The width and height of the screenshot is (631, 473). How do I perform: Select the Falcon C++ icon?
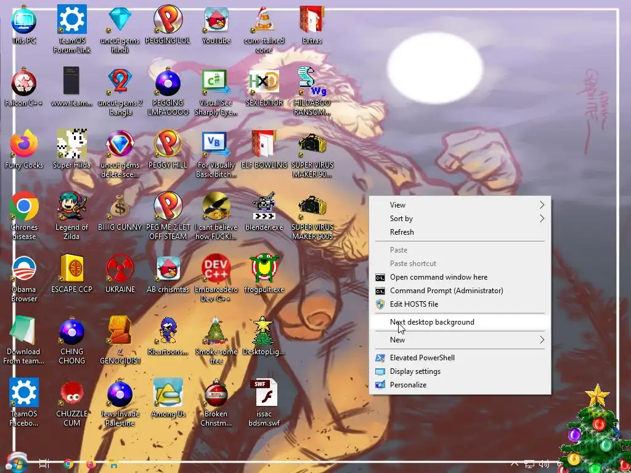click(24, 87)
